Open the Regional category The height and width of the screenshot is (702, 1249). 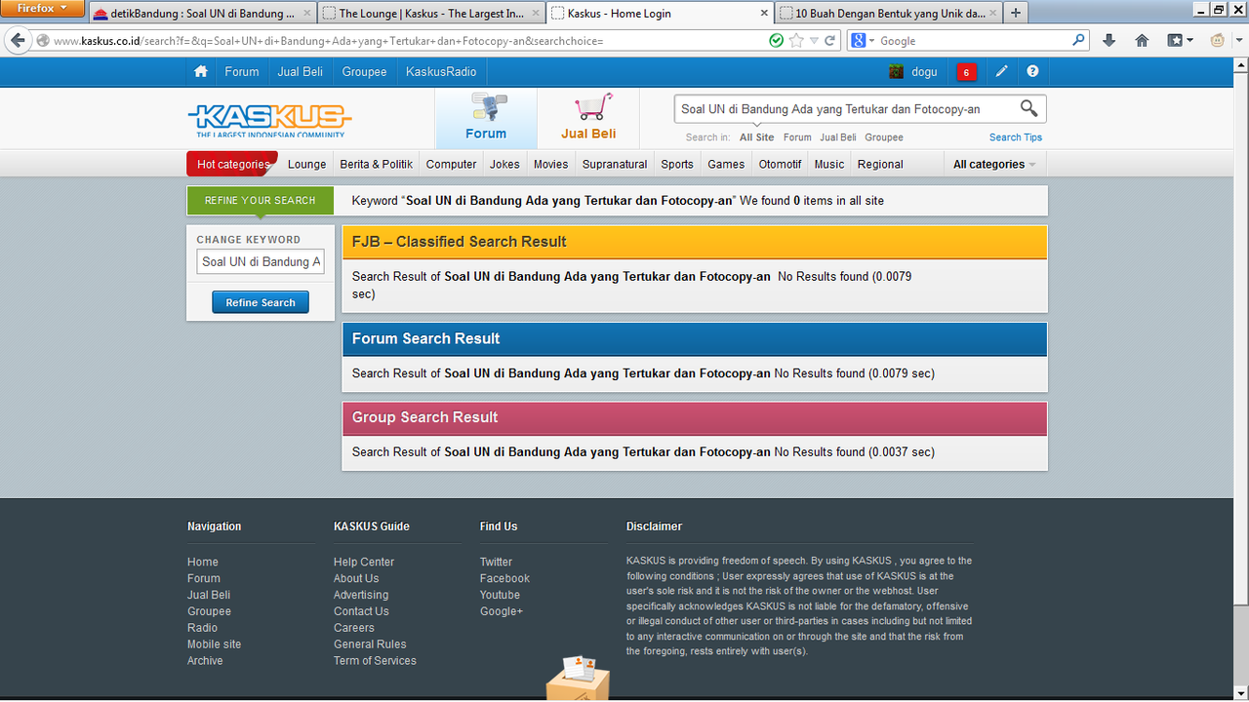[880, 164]
